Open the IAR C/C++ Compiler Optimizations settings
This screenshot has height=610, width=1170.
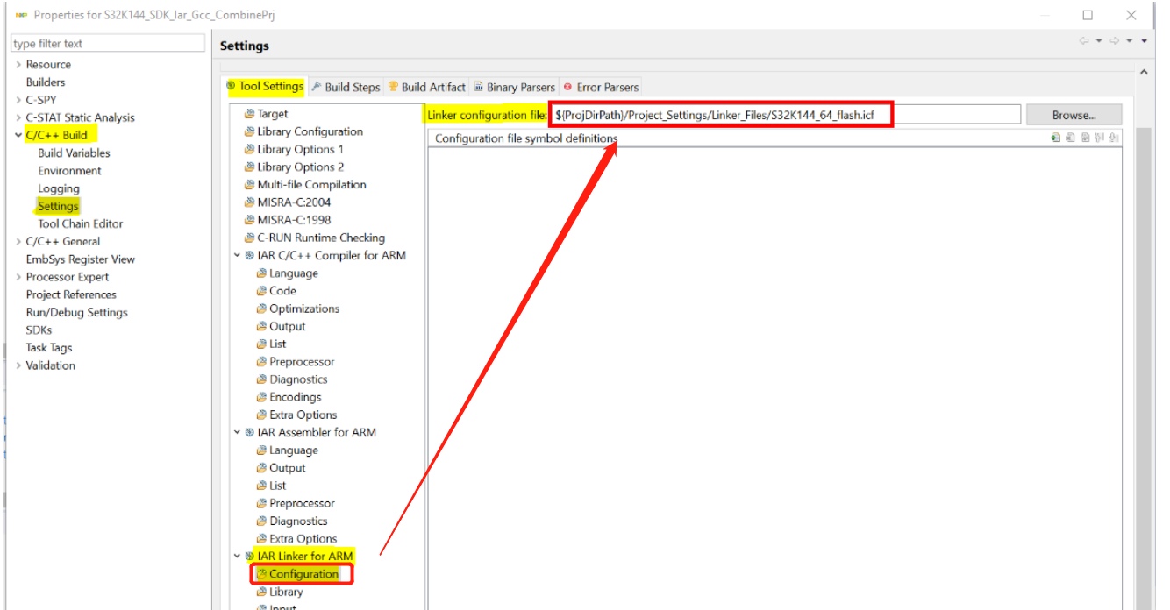point(306,308)
